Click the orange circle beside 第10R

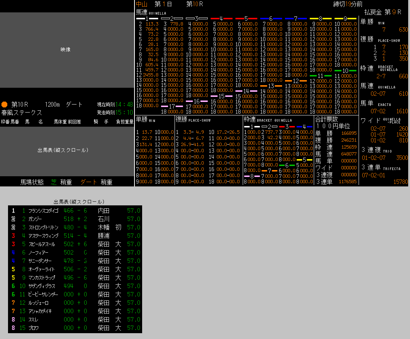4,105
